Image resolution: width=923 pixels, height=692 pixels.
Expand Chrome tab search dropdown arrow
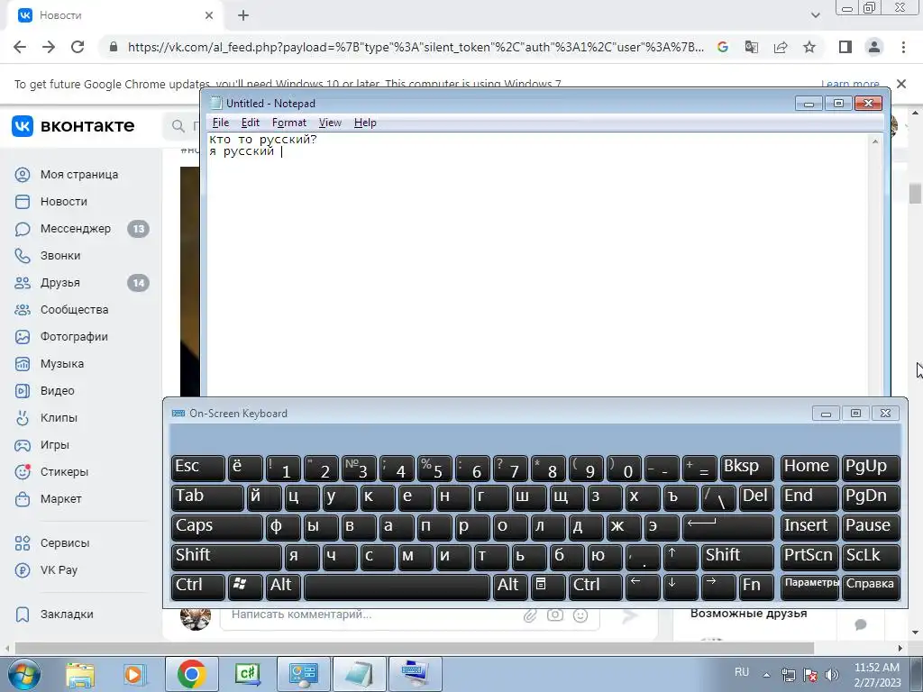click(x=815, y=15)
